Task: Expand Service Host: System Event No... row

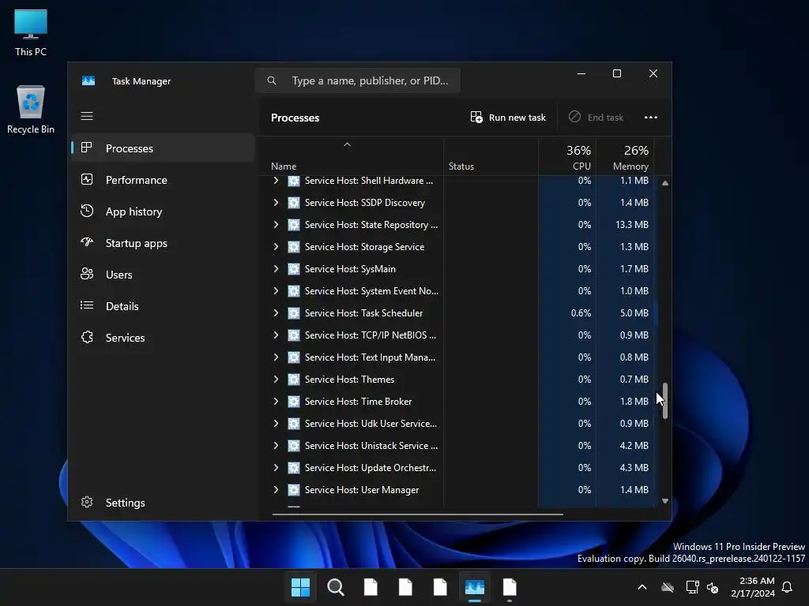Action: coord(276,291)
